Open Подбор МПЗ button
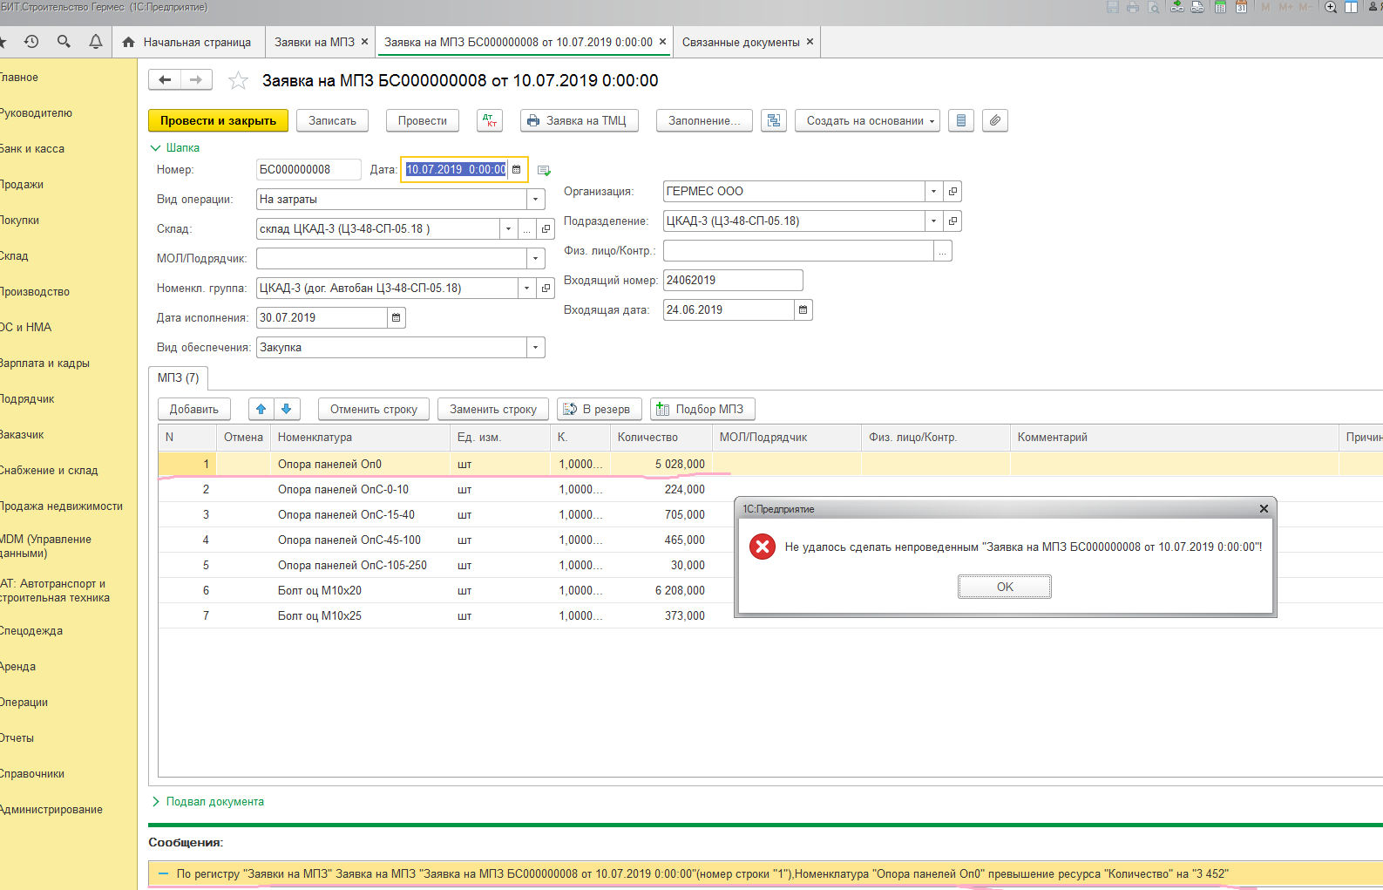Image resolution: width=1383 pixels, height=890 pixels. coord(702,409)
